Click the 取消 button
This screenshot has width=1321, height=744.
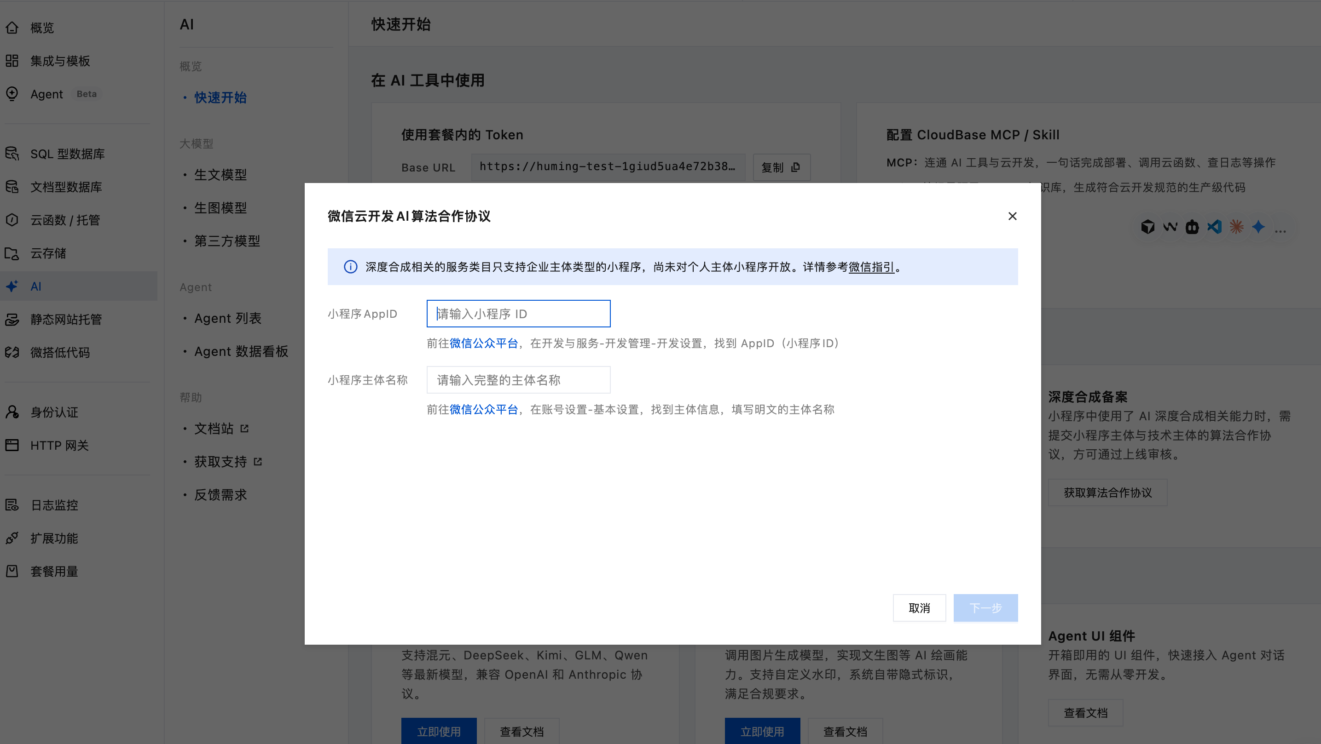919,608
